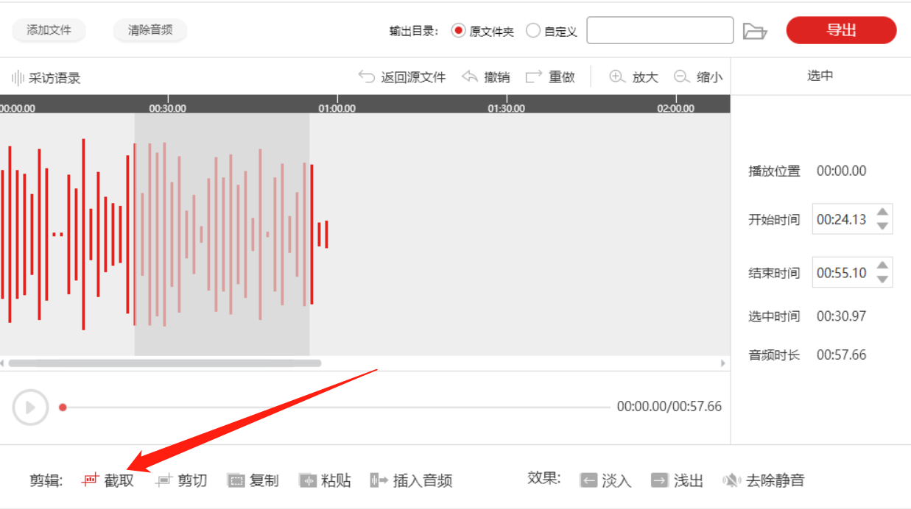Click the 01:00.00 timeline ruler marker

pos(337,108)
